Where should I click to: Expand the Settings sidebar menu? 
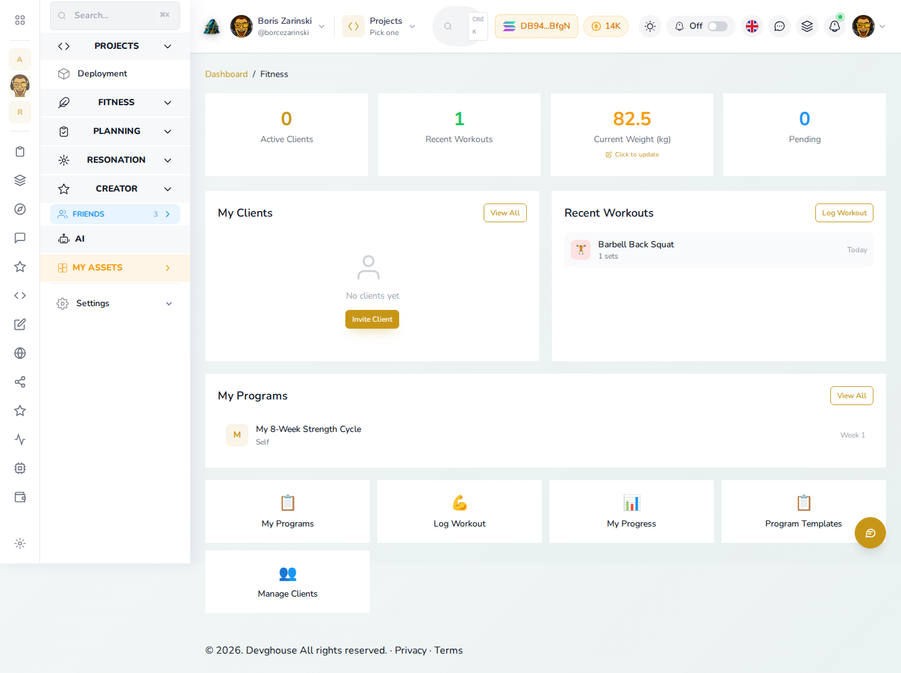(115, 303)
